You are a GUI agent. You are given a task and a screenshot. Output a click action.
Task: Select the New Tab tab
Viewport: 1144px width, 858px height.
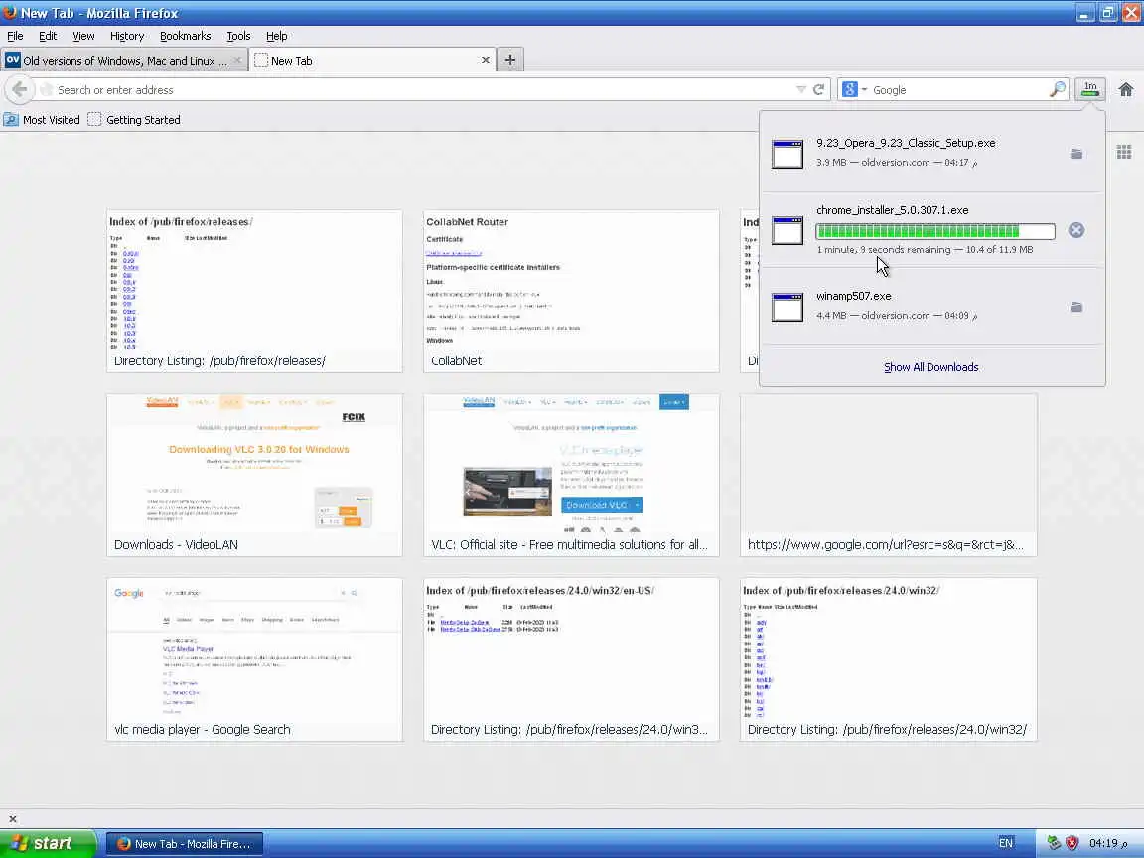pos(372,61)
